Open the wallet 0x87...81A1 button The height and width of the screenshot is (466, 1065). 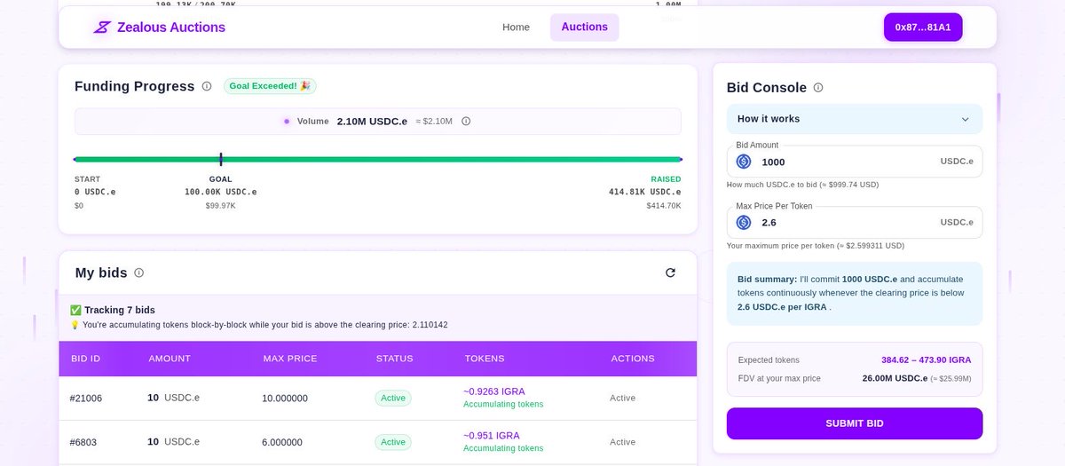(x=923, y=28)
